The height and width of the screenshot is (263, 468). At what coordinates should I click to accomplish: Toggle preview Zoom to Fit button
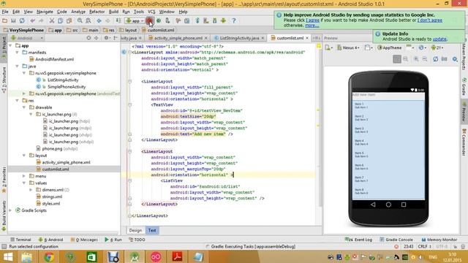397,59
